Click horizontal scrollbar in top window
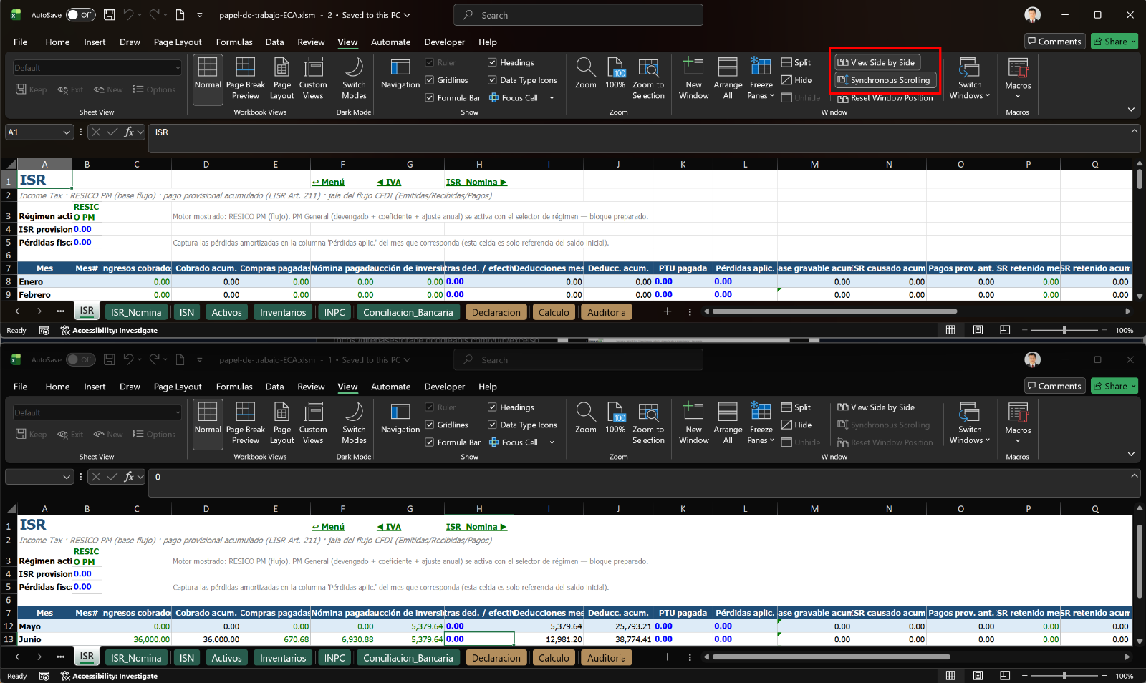The height and width of the screenshot is (683, 1146). [834, 311]
